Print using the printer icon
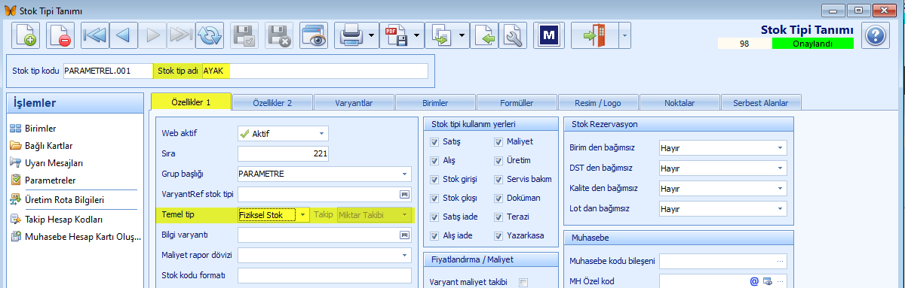The height and width of the screenshot is (288, 905). pyautogui.click(x=351, y=35)
